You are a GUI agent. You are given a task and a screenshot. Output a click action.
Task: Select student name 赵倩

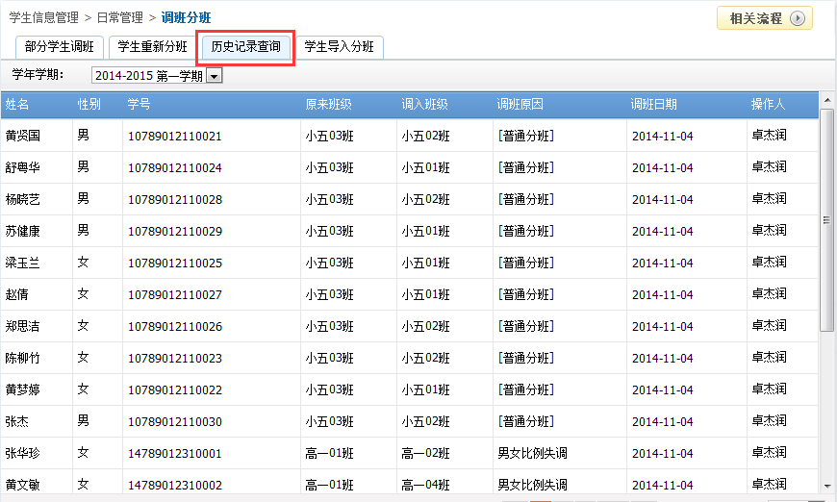pyautogui.click(x=17, y=294)
